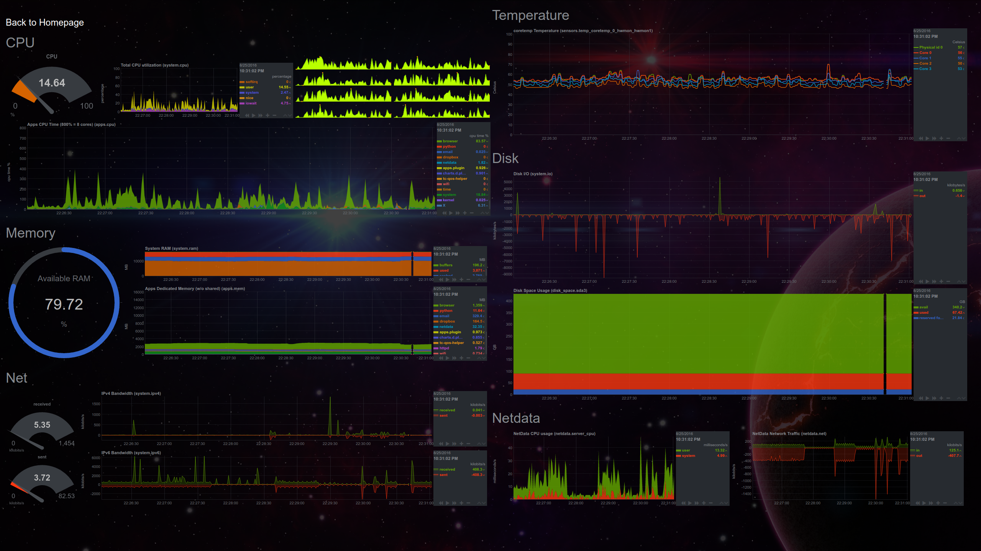Click zoom-in plus on Disk Space Usage chart
The height and width of the screenshot is (551, 981).
[x=941, y=398]
